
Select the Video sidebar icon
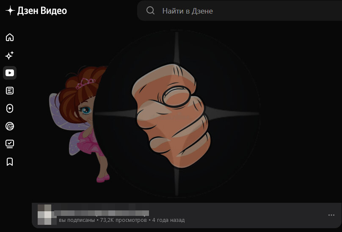pyautogui.click(x=10, y=73)
